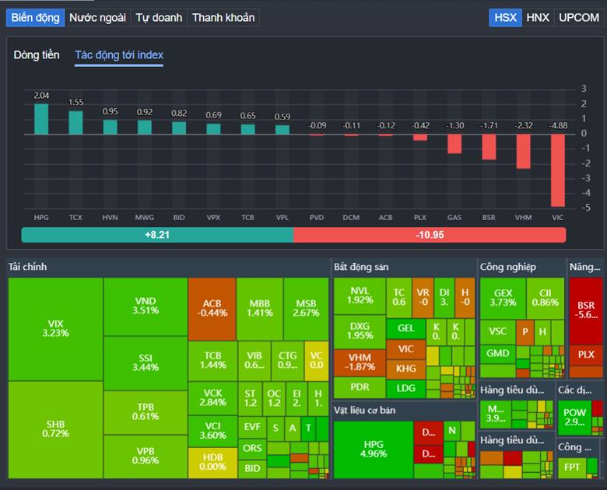
Task: Open the VND 3.51% tile
Action: pos(146,306)
